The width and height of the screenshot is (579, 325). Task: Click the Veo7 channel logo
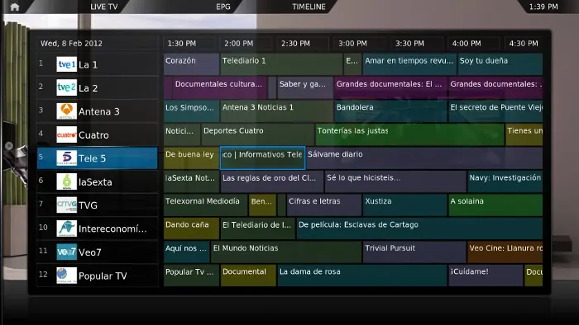[66, 252]
